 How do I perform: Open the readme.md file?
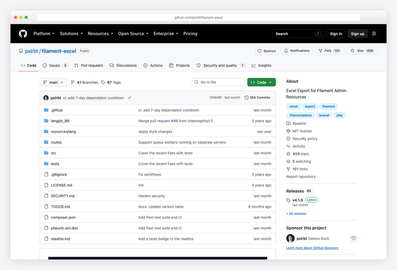(x=61, y=239)
